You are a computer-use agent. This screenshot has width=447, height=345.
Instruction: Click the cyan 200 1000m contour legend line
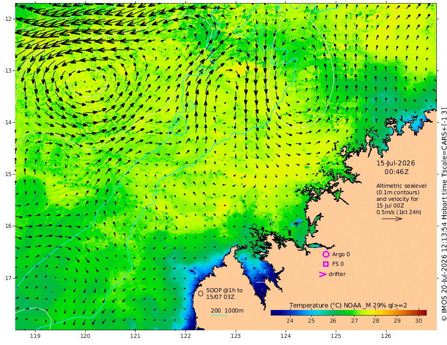(219, 315)
